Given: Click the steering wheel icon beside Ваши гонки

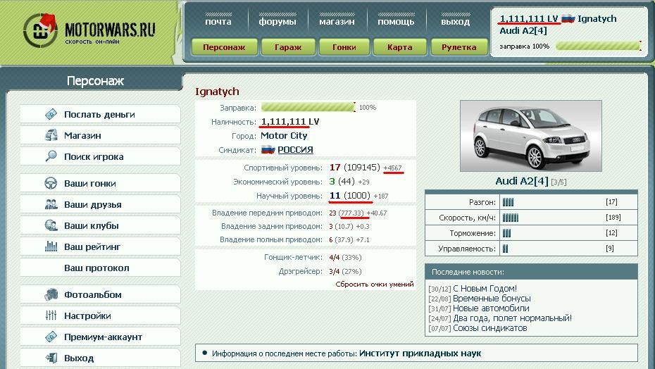Looking at the screenshot, I should [51, 183].
